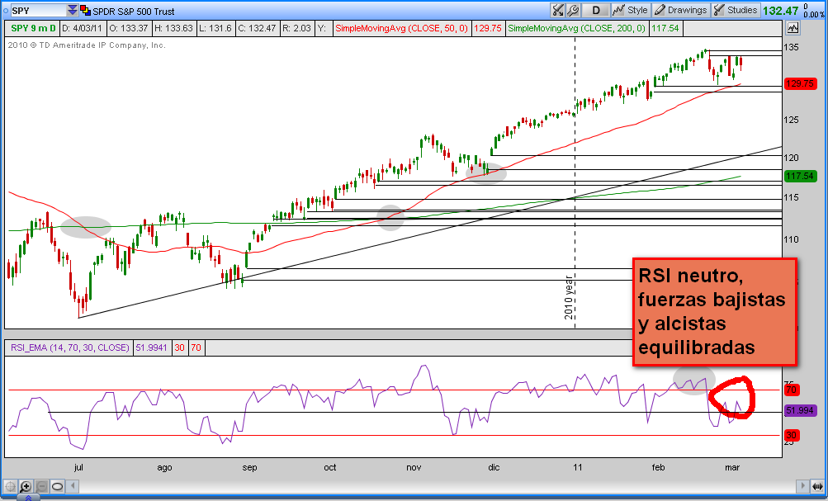Click the L: 131.6 low value
828x501 pixels.
[x=215, y=28]
